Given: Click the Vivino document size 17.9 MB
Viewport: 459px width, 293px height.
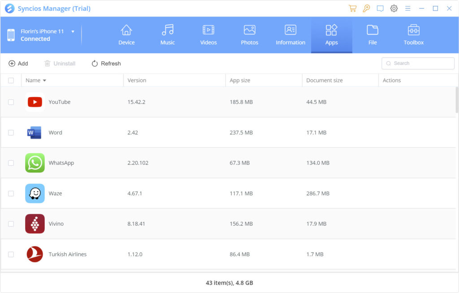Looking at the screenshot, I should pos(316,224).
